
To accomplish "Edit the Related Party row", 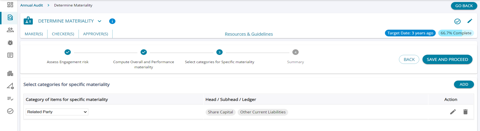I will click(x=453, y=112).
